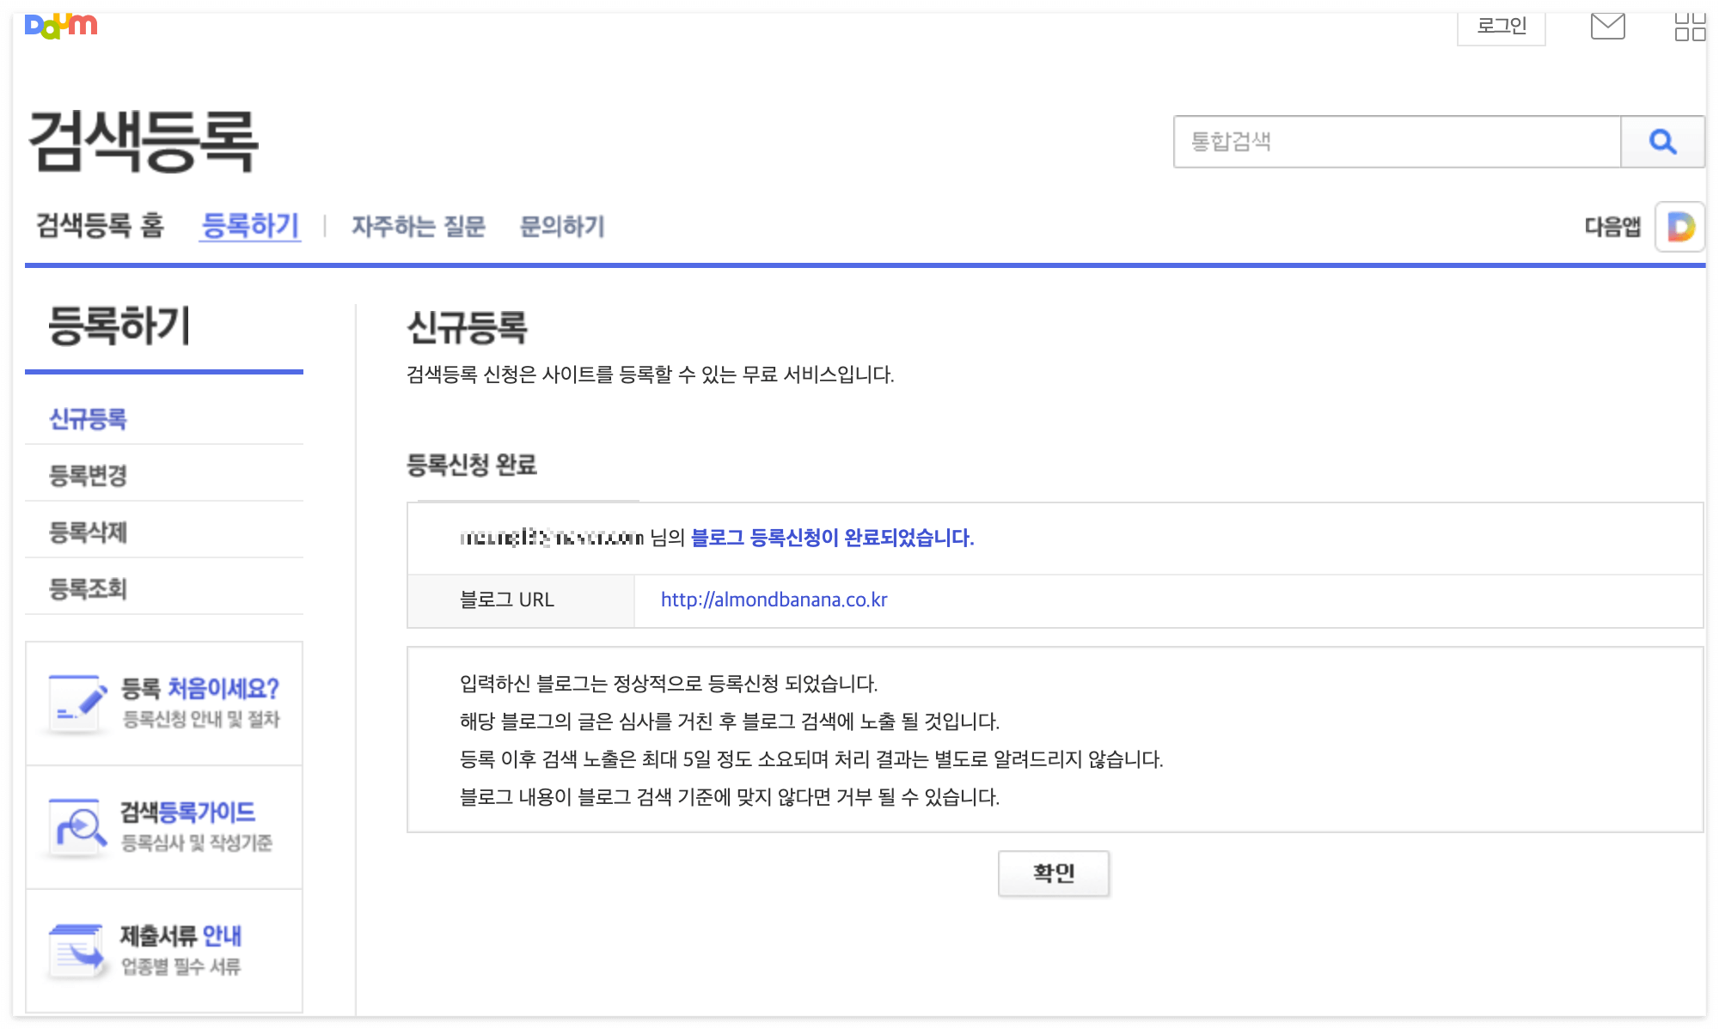Viewport: 1719px width, 1029px height.
Task: Open the 등록하기 navigation menu
Action: 250,225
